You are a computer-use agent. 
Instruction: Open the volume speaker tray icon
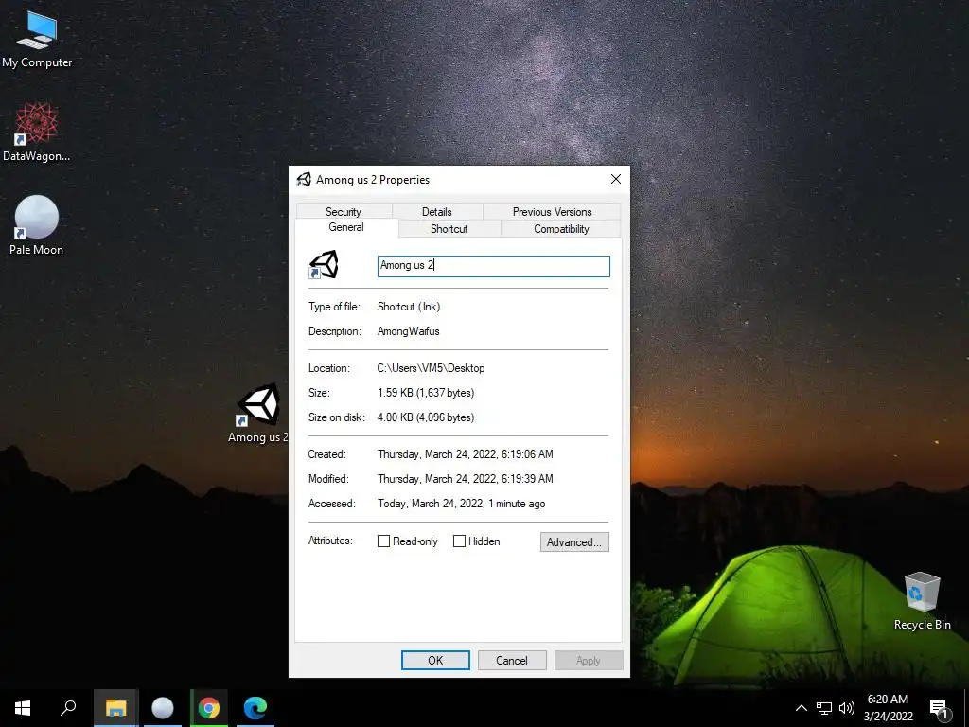[847, 708]
